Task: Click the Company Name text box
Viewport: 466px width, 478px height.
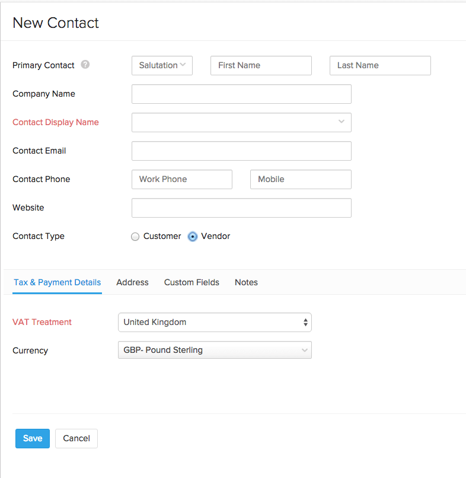Action: tap(241, 94)
